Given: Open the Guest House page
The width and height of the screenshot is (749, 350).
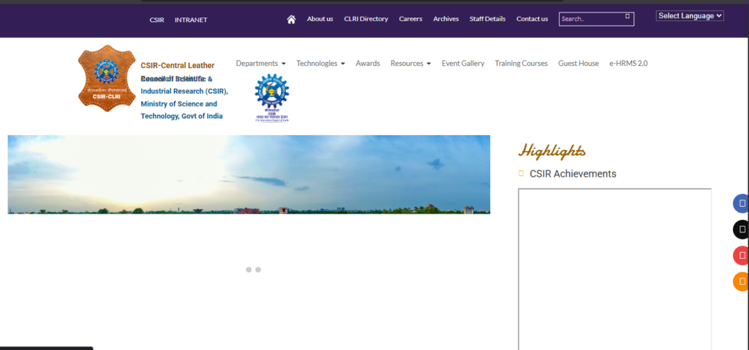Looking at the screenshot, I should coord(579,63).
